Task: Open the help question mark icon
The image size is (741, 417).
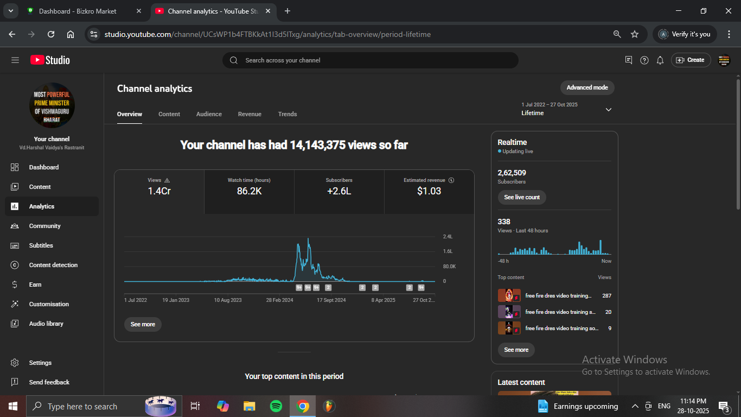Action: 644,60
